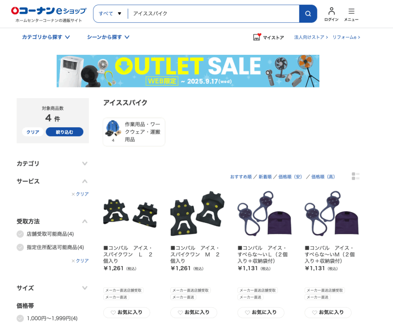This screenshot has width=393, height=326.
Task: Sort results by 価格順（安）
Action: point(290,177)
